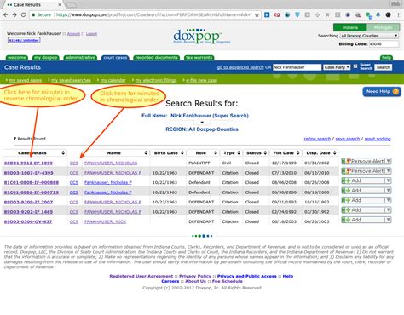Open Add dropdown arrow for case 89D03-0306-OV-637
Viewport: 404px width, 315px height.
pos(388,220)
